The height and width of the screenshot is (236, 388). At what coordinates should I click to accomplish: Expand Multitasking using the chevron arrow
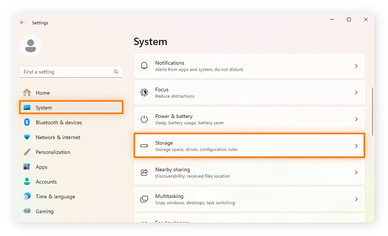tap(356, 199)
